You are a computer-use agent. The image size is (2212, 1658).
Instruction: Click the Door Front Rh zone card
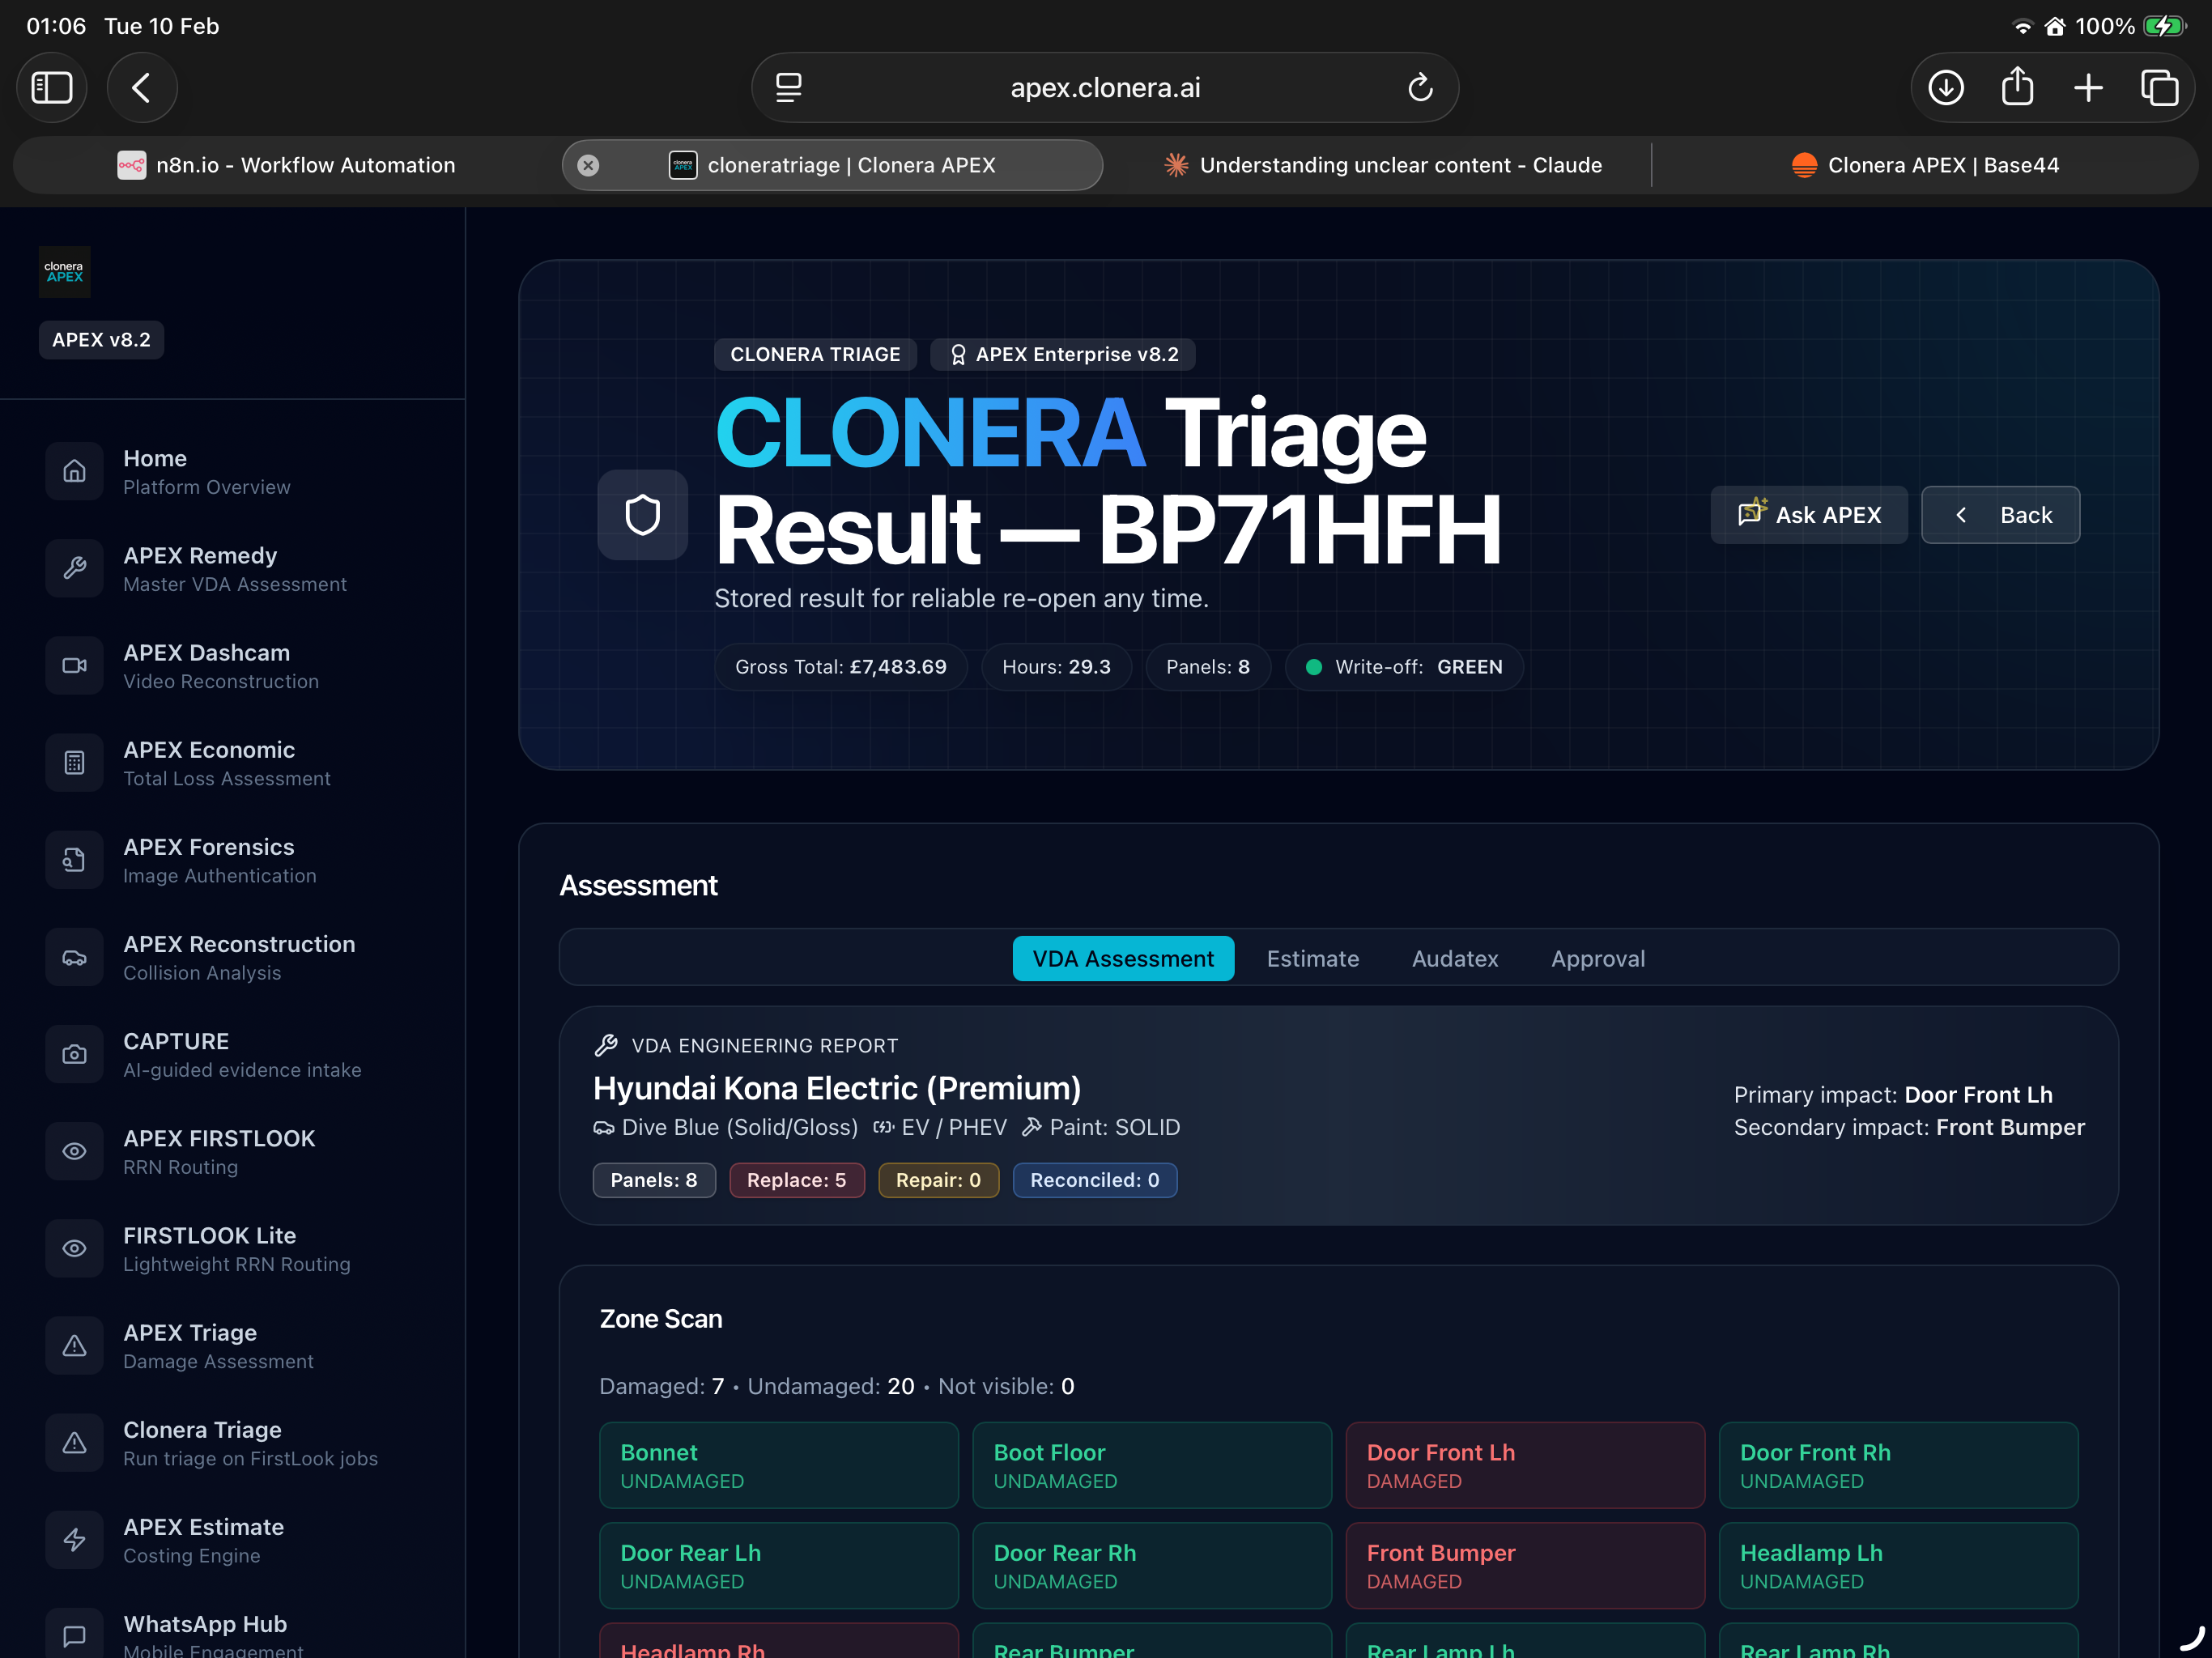(x=1898, y=1465)
